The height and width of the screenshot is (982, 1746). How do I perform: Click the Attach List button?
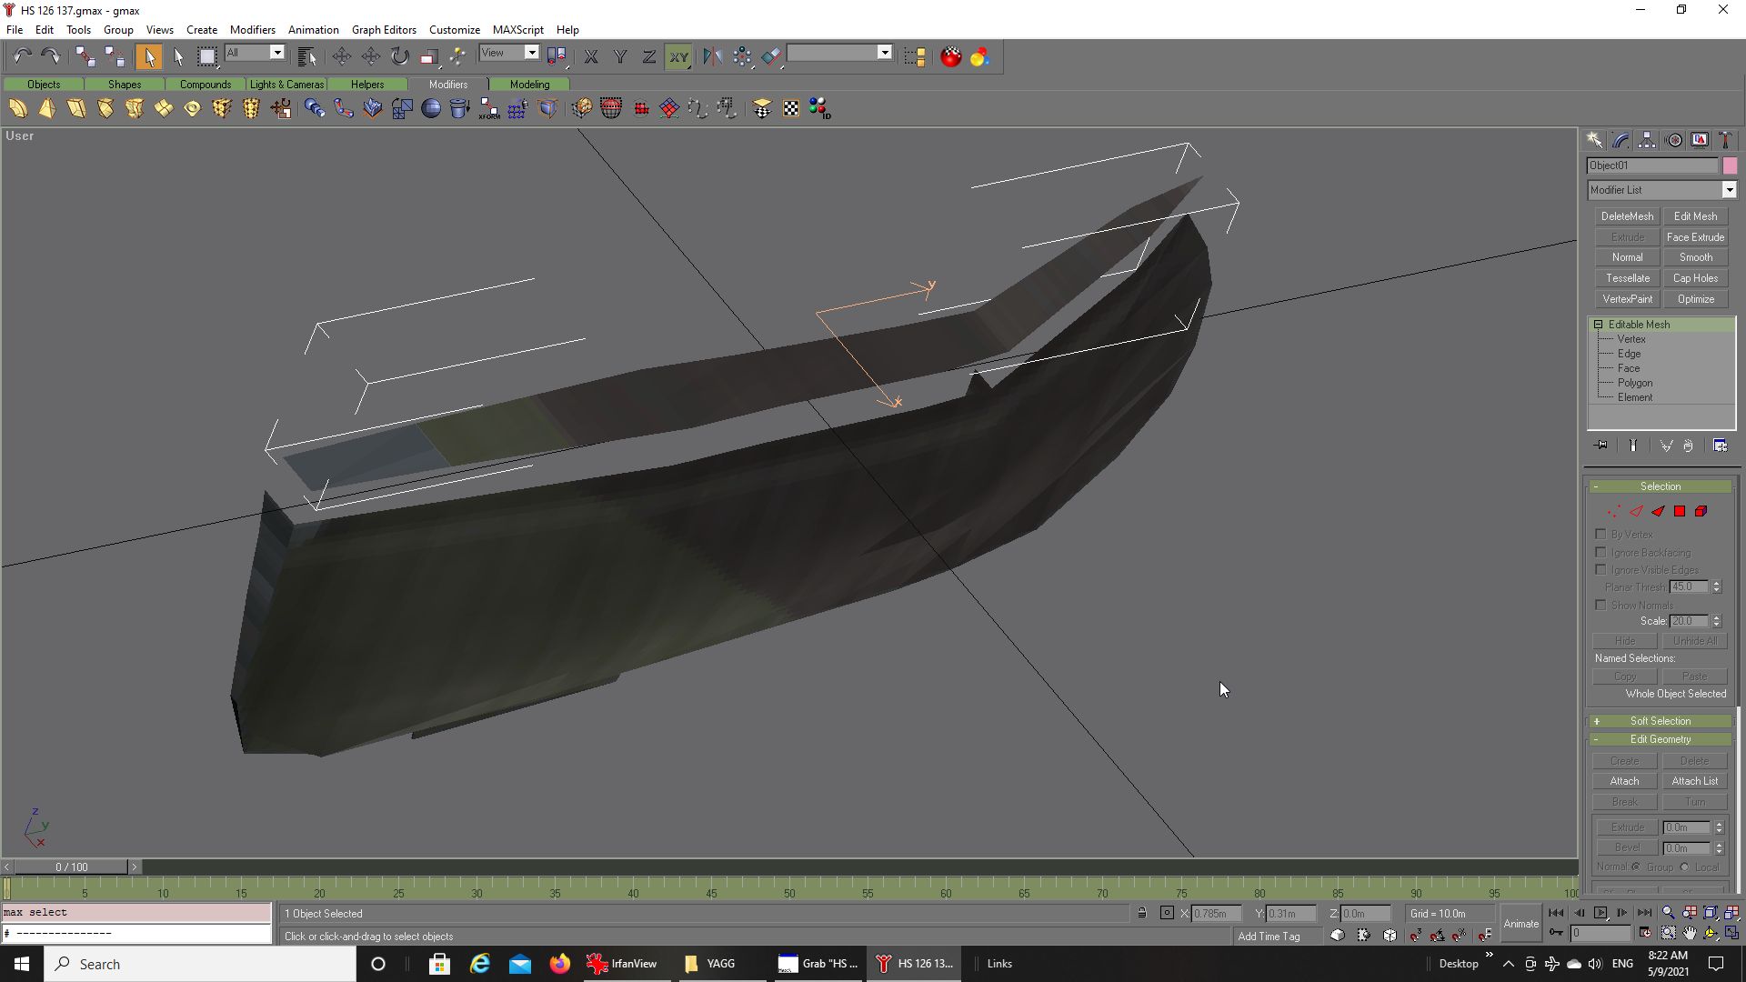(x=1695, y=781)
